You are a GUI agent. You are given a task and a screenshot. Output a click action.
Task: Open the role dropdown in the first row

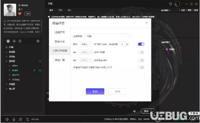[86, 44]
